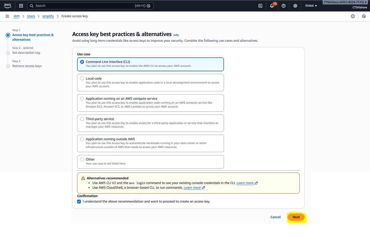
Task: Navigate to IAM breadcrumb link
Action: pyautogui.click(x=16, y=16)
